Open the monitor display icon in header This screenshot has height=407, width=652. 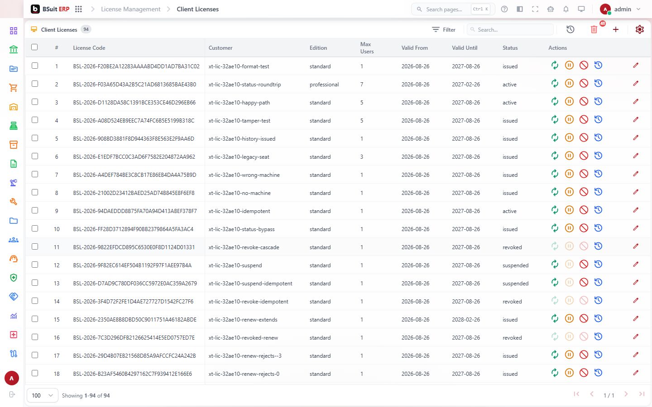581,9
